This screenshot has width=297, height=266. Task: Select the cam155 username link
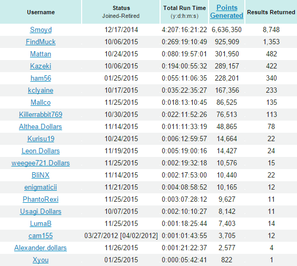(41, 236)
